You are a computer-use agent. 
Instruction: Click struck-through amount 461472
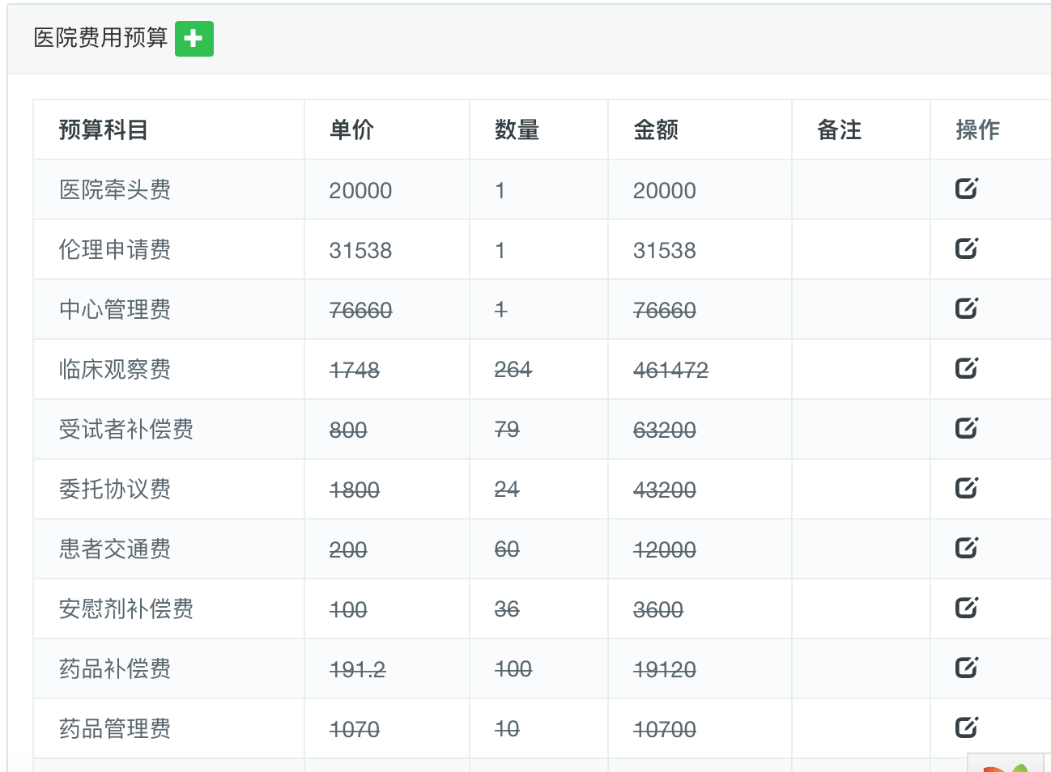[x=670, y=371]
